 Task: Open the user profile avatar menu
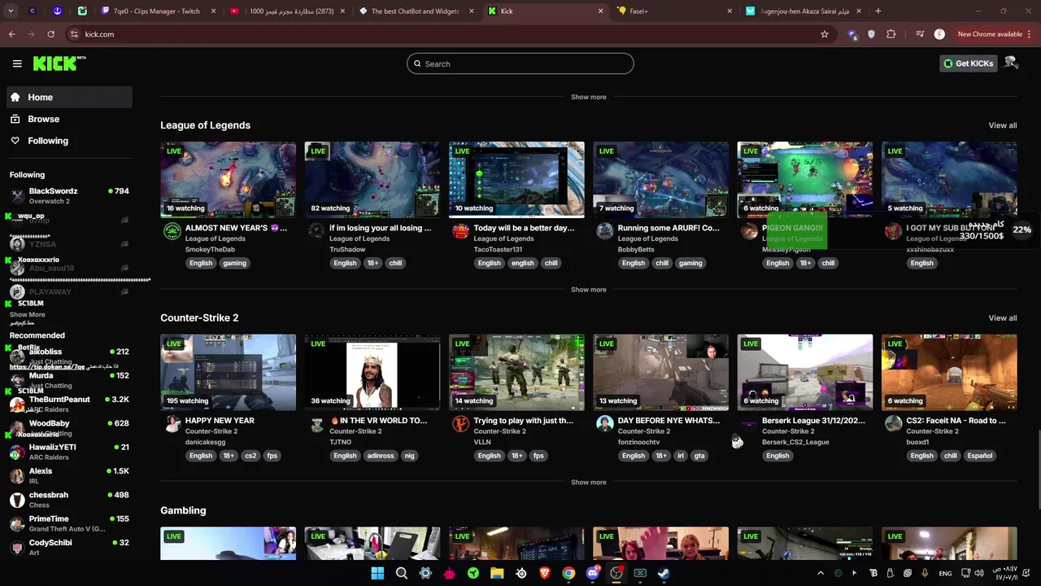1011,63
